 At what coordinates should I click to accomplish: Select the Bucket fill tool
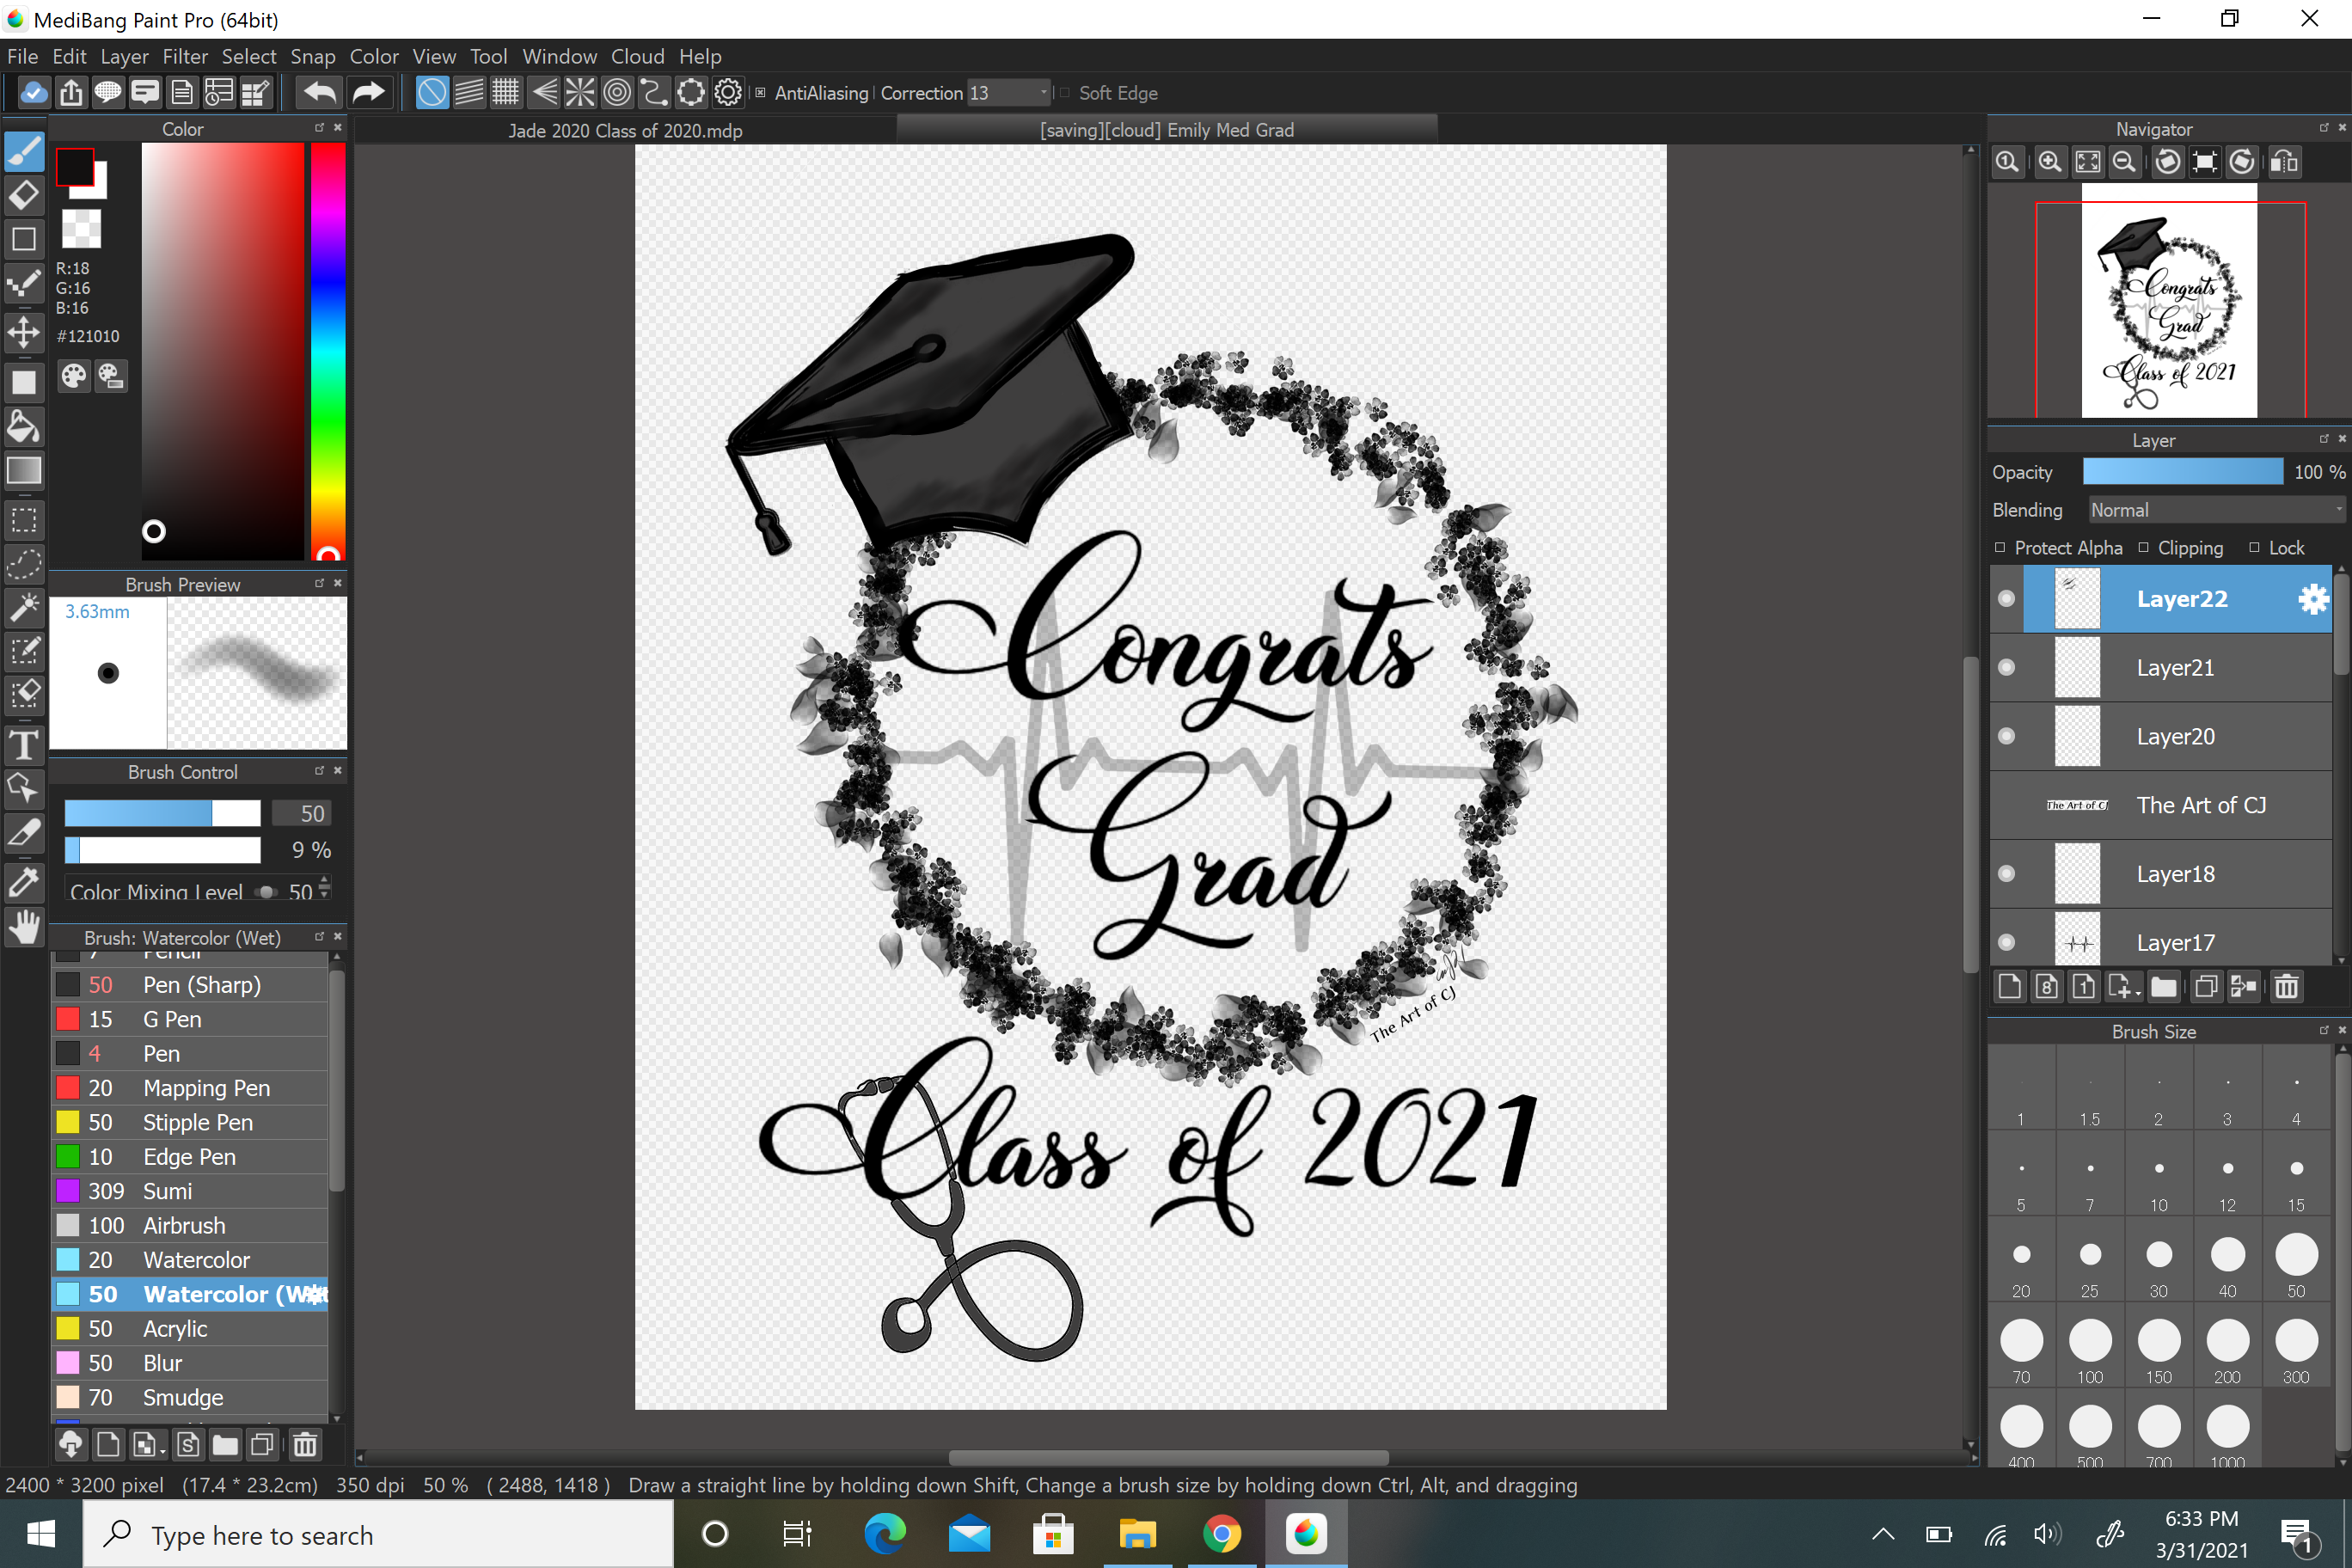coord(24,427)
